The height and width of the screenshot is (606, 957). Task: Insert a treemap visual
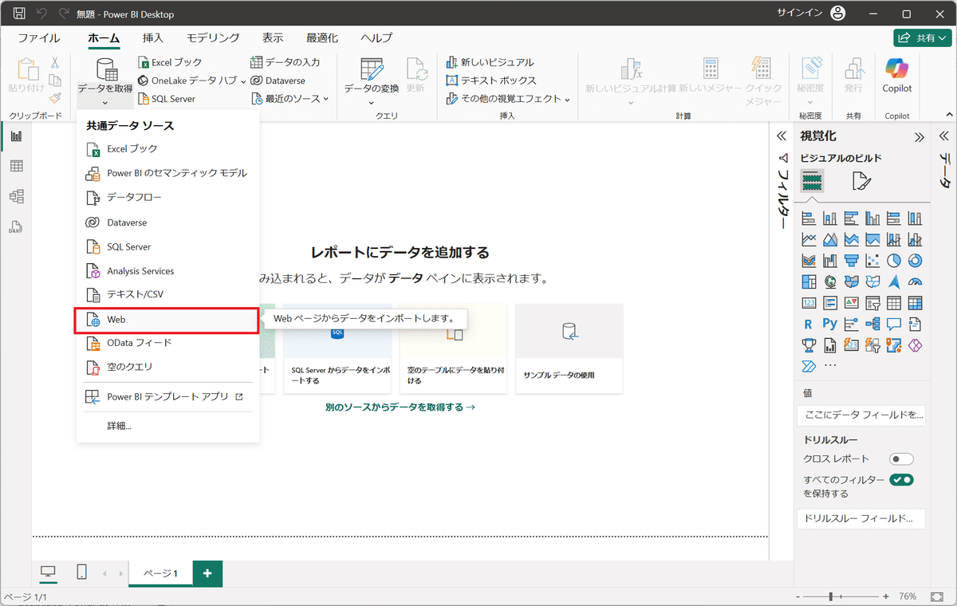coord(809,281)
